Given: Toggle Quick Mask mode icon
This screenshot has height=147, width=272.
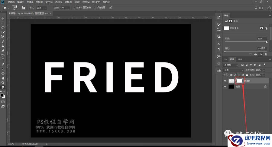Looking at the screenshot, I should coord(3,102).
